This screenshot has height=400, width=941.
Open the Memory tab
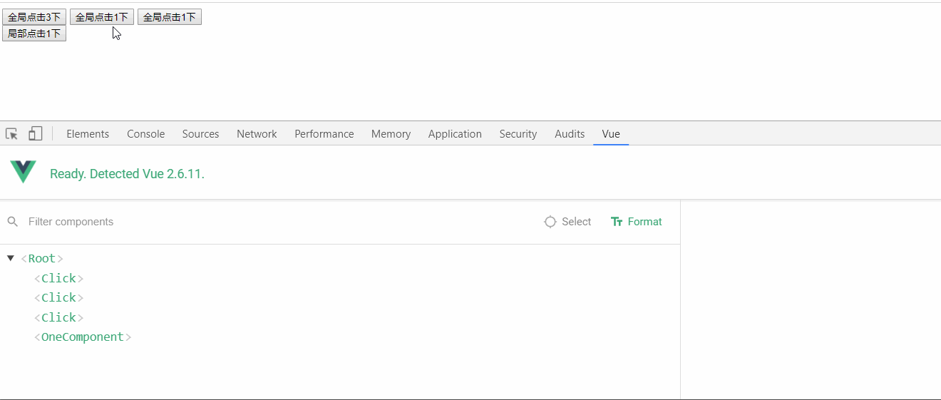[x=391, y=134]
